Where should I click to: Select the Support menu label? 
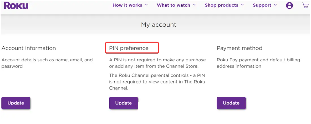click(x=262, y=5)
